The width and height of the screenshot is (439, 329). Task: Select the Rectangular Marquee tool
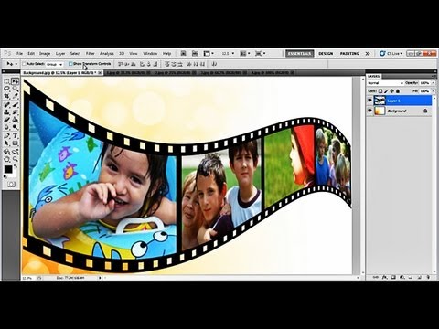click(6, 81)
